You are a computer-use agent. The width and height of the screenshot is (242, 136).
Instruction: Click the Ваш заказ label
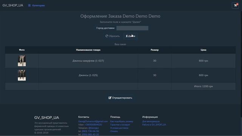pyautogui.click(x=120, y=44)
